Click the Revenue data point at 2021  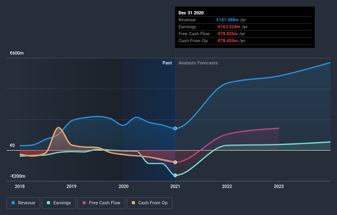175,128
